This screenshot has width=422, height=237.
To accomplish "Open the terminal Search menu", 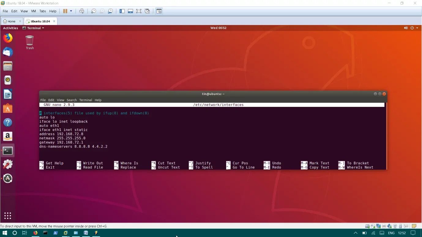I will pyautogui.click(x=72, y=100).
